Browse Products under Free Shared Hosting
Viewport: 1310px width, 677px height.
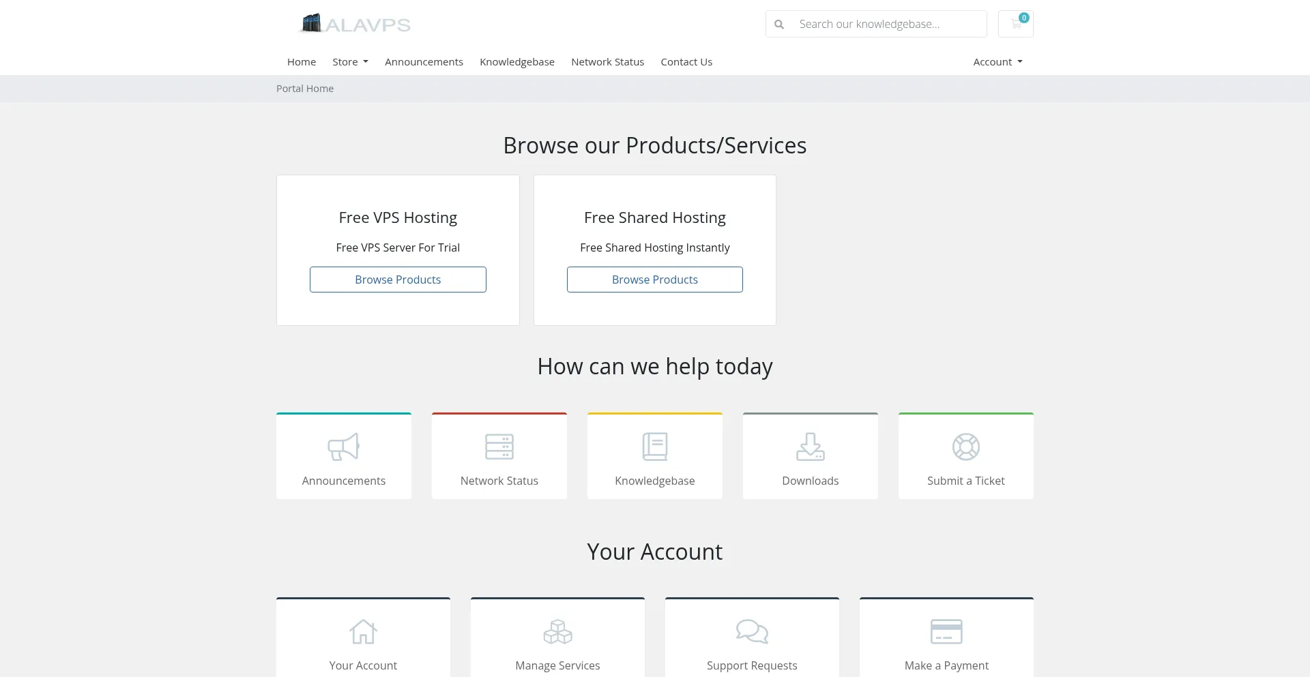click(654, 280)
